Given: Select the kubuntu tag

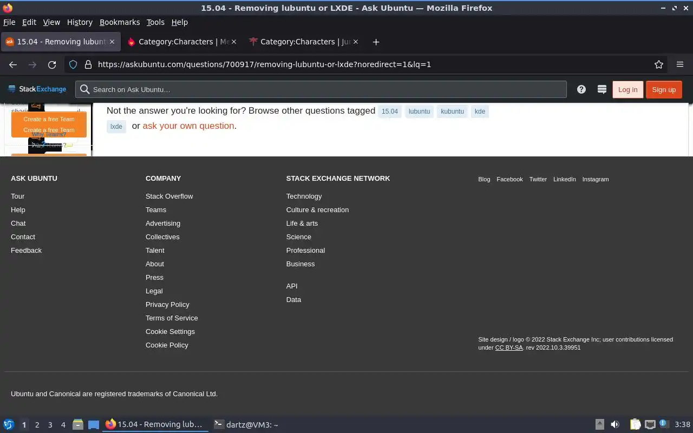Looking at the screenshot, I should [452, 111].
